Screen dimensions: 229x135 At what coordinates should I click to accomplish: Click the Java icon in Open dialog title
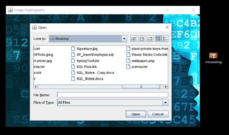click(34, 27)
